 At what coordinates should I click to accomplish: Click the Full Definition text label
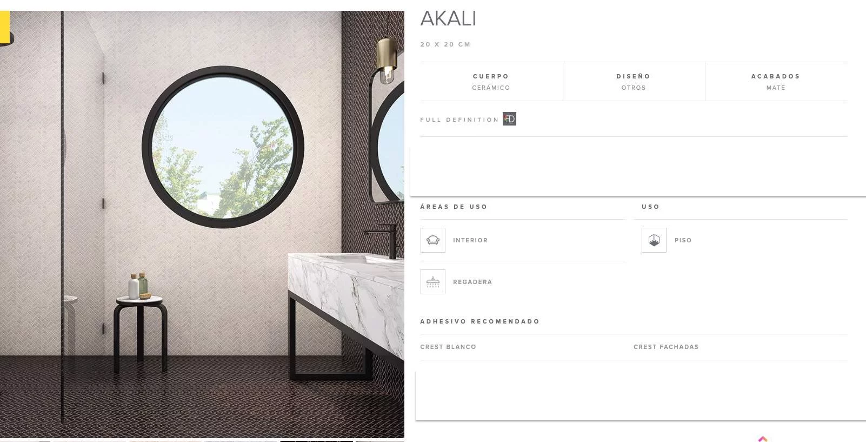459,120
